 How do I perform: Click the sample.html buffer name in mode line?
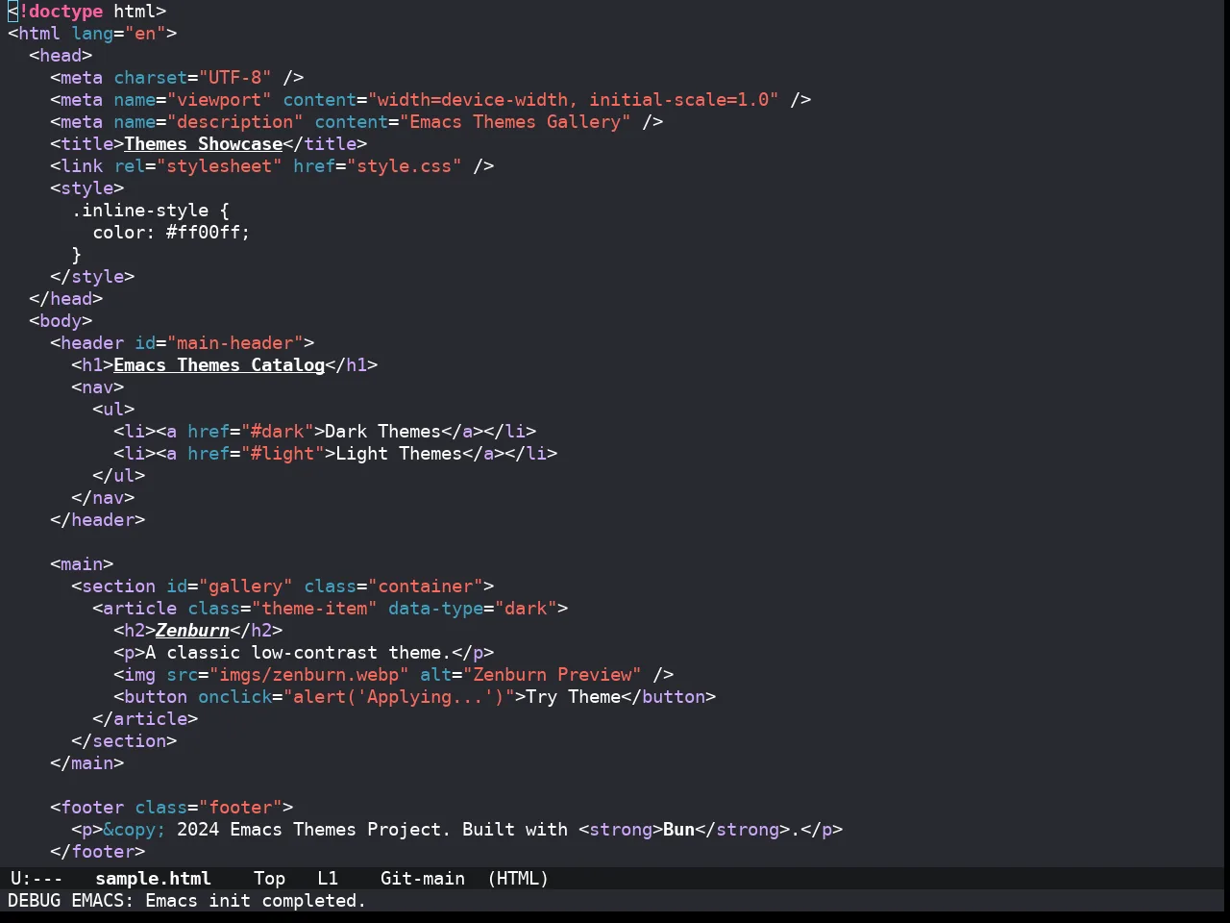tap(153, 879)
